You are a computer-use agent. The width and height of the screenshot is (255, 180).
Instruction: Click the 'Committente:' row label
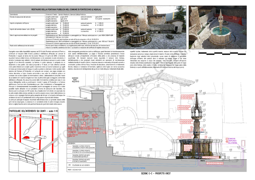click(14, 15)
